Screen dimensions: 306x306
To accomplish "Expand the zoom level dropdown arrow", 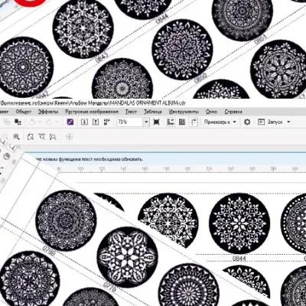I will click(x=146, y=122).
